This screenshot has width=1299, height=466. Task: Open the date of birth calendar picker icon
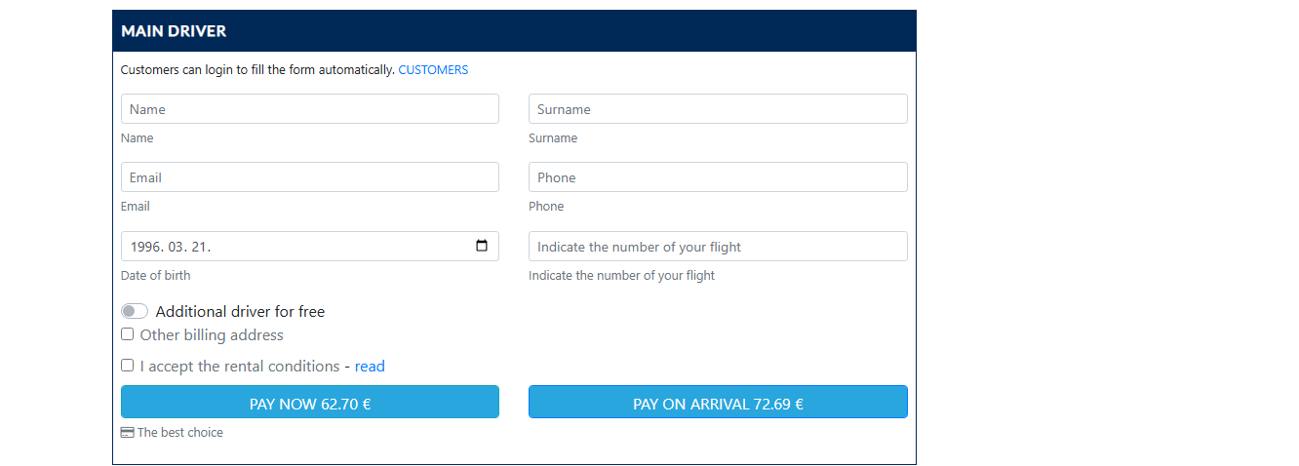coord(482,247)
